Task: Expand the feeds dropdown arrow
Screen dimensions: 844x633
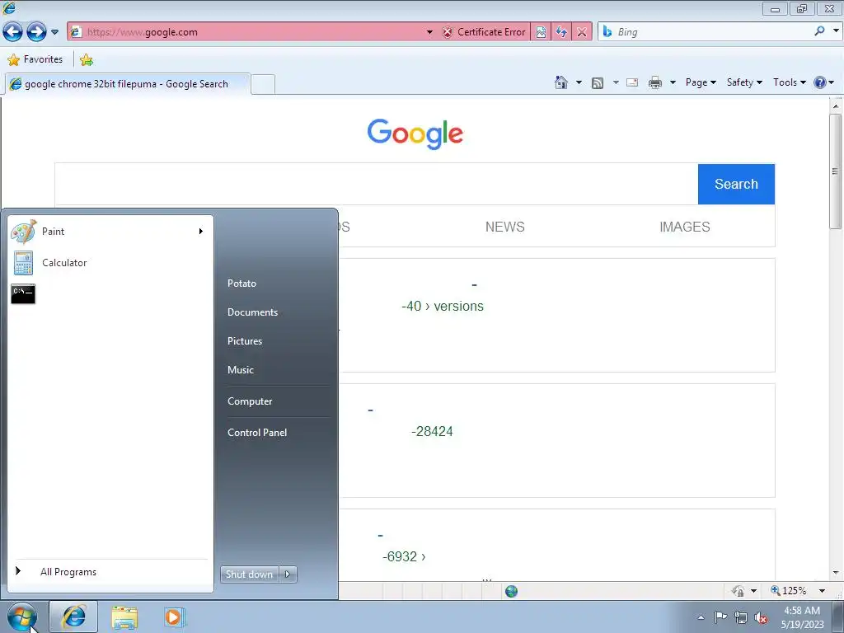Action: coord(616,83)
